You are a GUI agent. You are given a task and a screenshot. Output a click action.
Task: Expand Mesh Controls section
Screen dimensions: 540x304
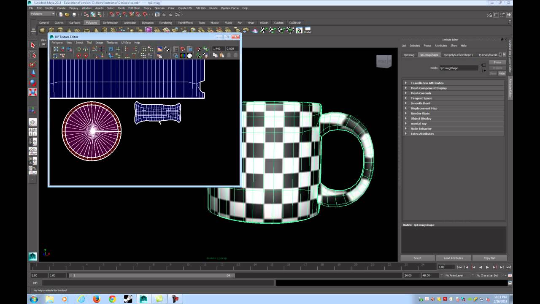tap(454, 93)
